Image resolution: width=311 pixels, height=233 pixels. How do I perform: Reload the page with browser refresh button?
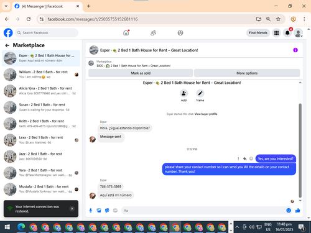[29, 19]
